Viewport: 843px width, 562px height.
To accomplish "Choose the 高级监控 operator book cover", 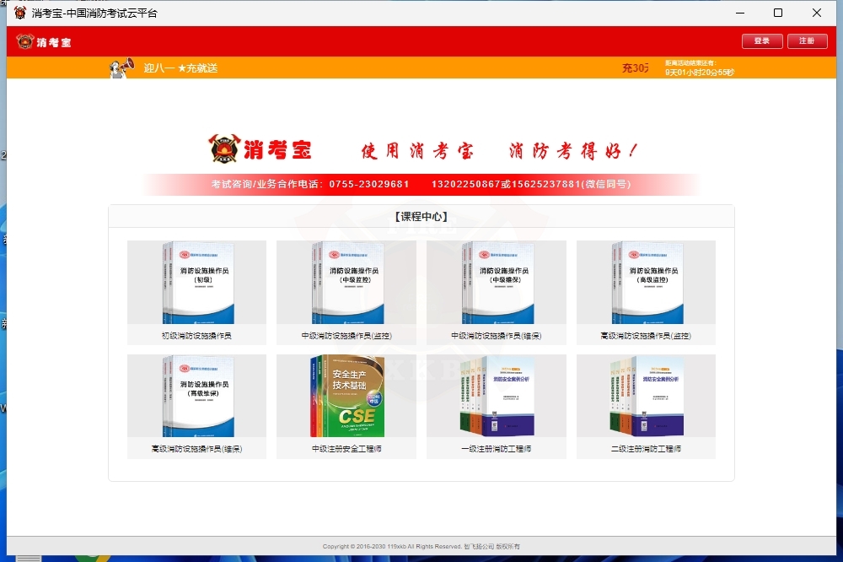I will click(x=646, y=283).
